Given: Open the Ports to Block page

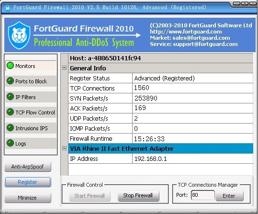Looking at the screenshot, I should click(31, 81).
